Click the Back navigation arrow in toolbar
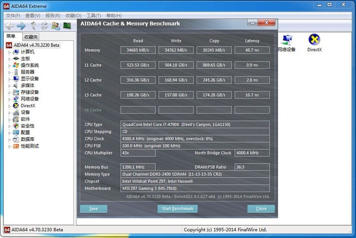Image resolution: width=356 pixels, height=238 pixels. (x=10, y=26)
